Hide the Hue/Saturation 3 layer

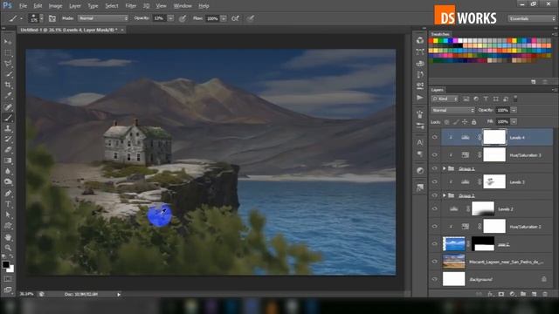coord(435,155)
